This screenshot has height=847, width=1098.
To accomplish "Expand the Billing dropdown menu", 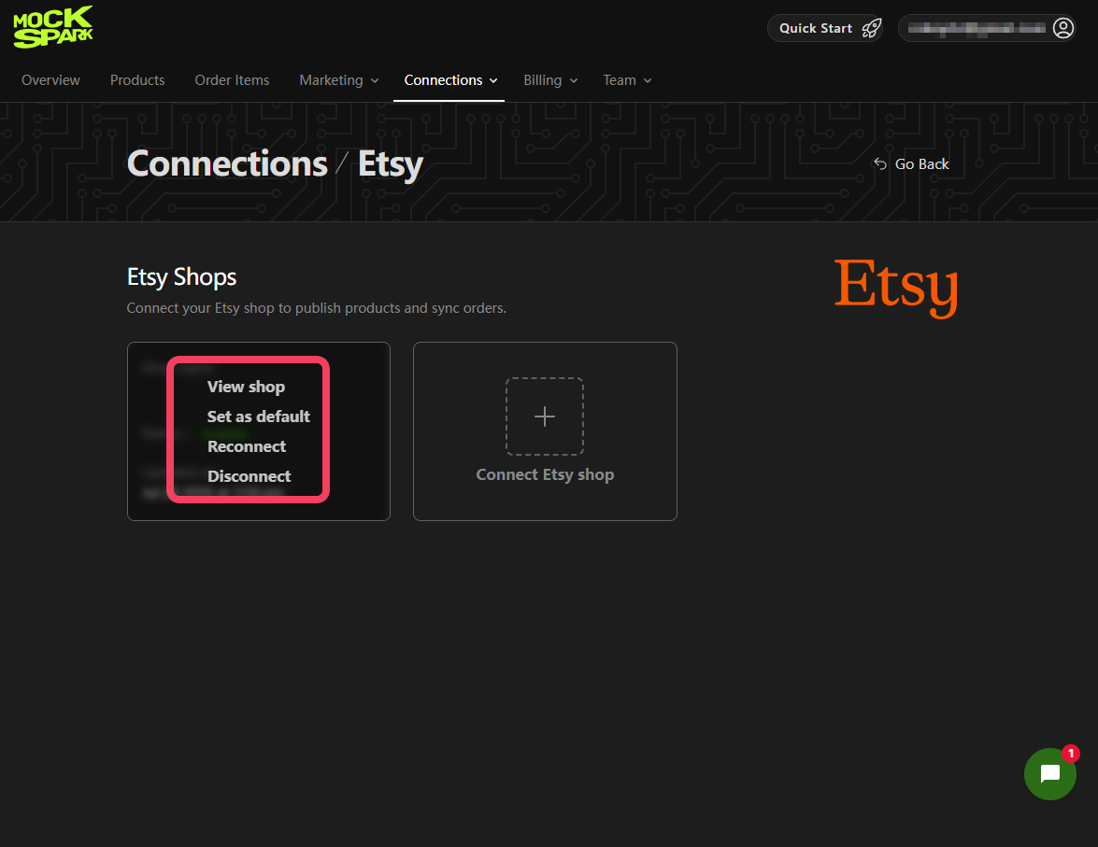I will click(x=551, y=80).
